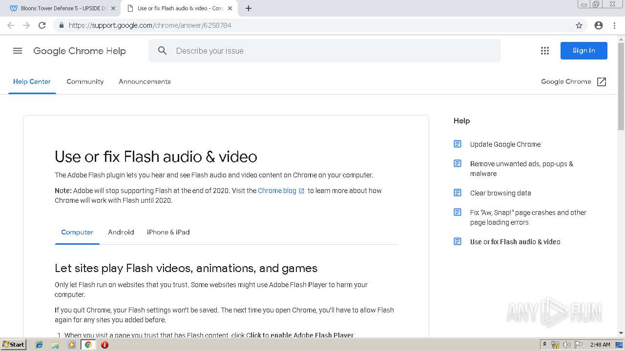Click the Google Chrome Help title
The height and width of the screenshot is (351, 625).
tap(80, 51)
